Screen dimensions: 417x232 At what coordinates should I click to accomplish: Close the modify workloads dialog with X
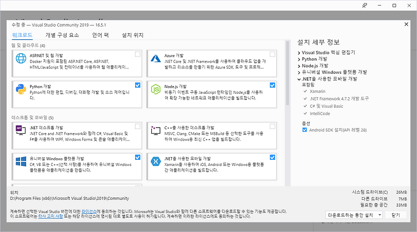tap(406, 24)
